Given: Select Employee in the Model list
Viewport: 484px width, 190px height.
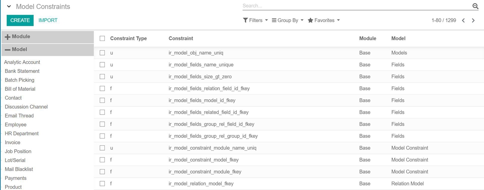Looking at the screenshot, I should (x=16, y=125).
